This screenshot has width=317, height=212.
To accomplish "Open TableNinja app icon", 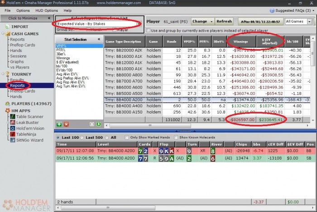I will (x=13, y=134).
